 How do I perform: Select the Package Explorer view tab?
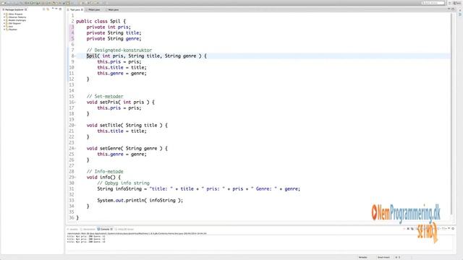click(14, 9)
